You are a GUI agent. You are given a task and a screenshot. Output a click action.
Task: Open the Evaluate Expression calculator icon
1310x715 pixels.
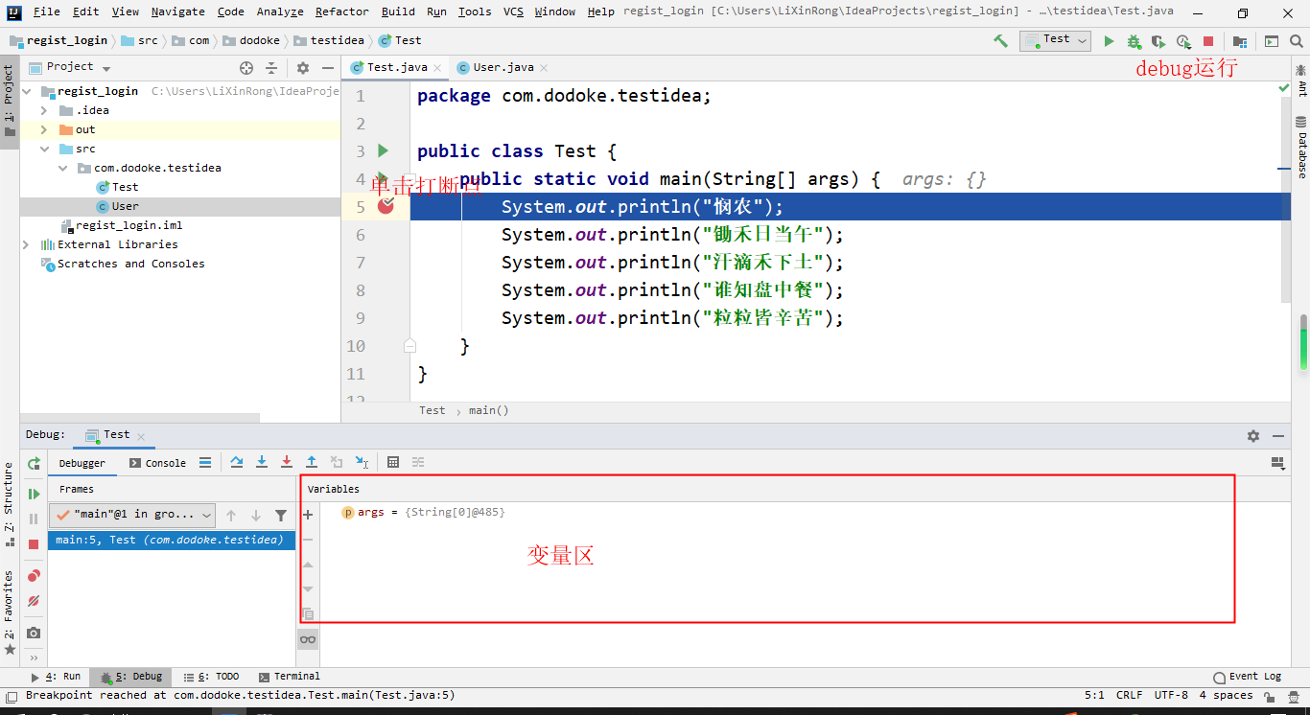[393, 462]
